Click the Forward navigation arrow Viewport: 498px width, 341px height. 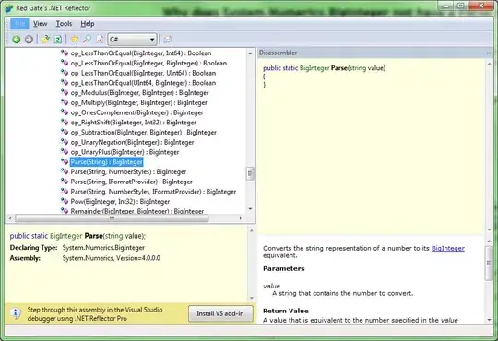(x=29, y=40)
